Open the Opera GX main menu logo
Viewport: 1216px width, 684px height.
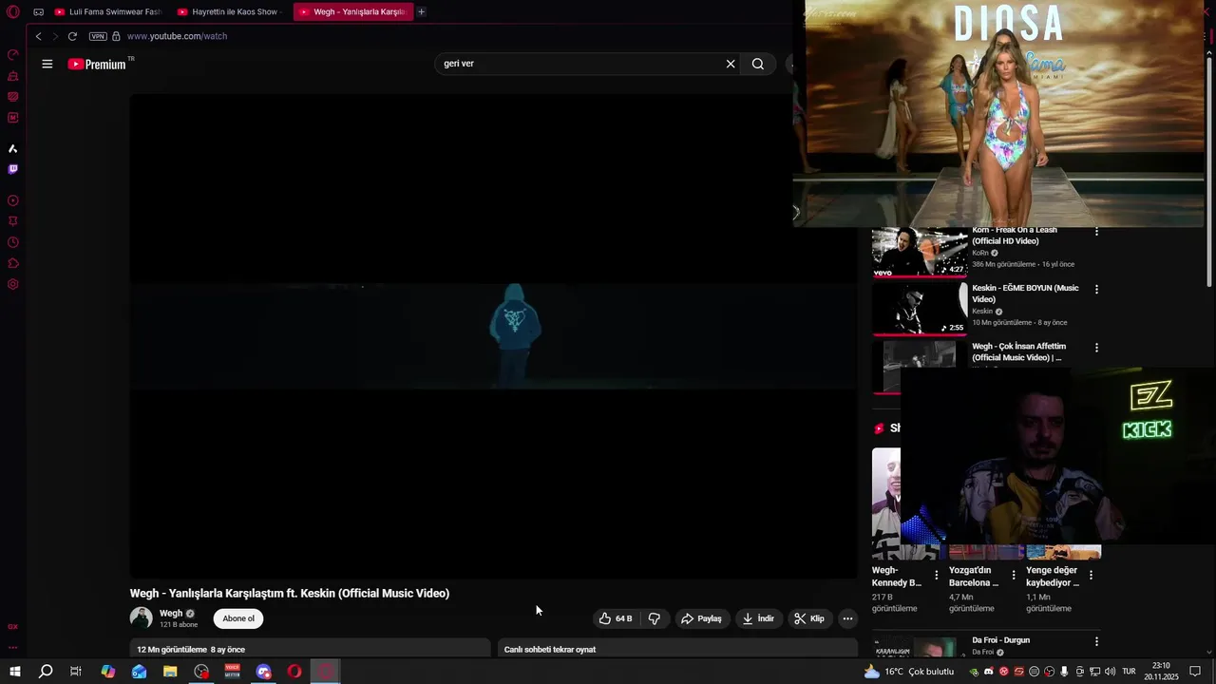[13, 12]
